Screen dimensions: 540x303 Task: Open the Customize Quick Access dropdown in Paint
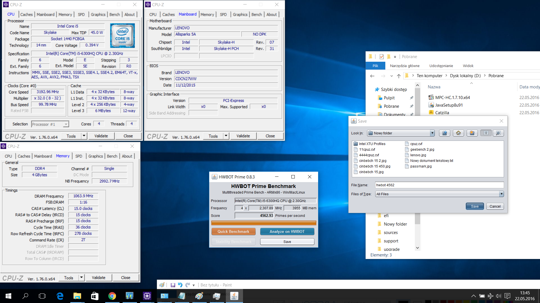(193, 285)
